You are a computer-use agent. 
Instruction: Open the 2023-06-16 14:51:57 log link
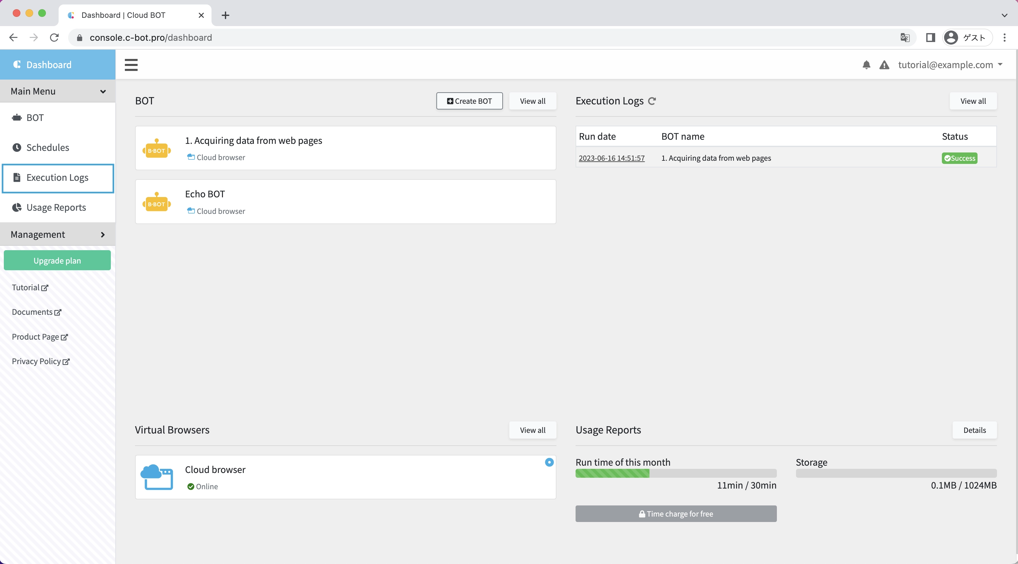611,159
